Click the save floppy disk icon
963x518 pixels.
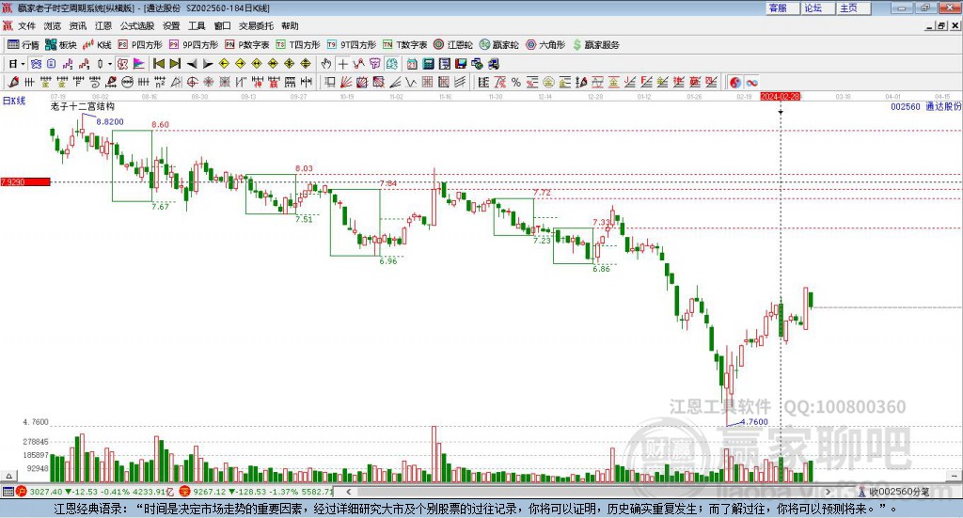tap(461, 64)
